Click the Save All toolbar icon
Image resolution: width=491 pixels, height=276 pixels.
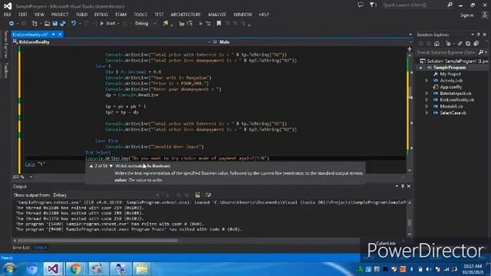(63, 24)
